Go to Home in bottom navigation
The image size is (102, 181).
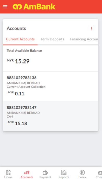[8, 174]
